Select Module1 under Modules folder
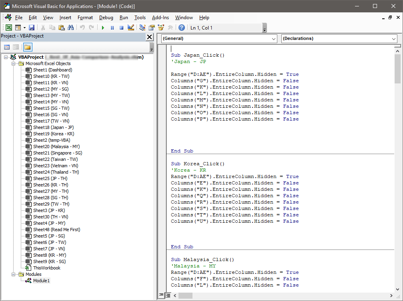This screenshot has width=403, height=301. (41, 281)
